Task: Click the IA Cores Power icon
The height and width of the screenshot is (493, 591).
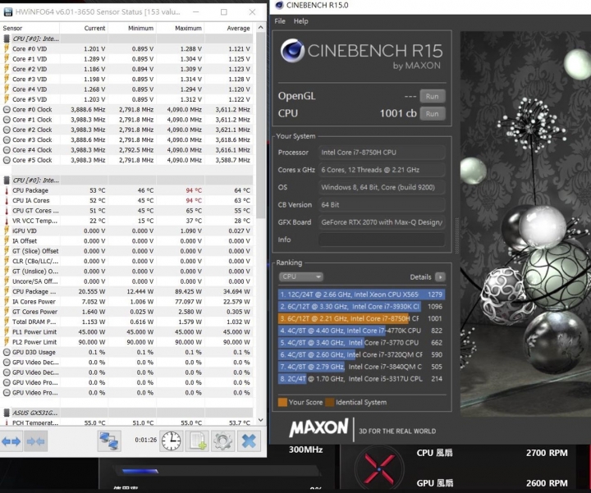Action: 7,302
